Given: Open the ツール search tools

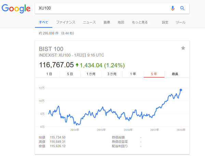Looking at the screenshot, I should [180, 22].
